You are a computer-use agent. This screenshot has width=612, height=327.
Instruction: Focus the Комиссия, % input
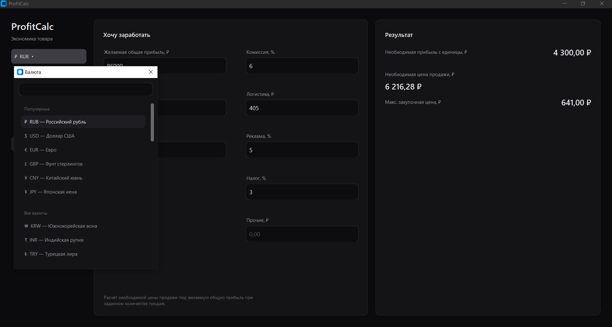pyautogui.click(x=302, y=66)
